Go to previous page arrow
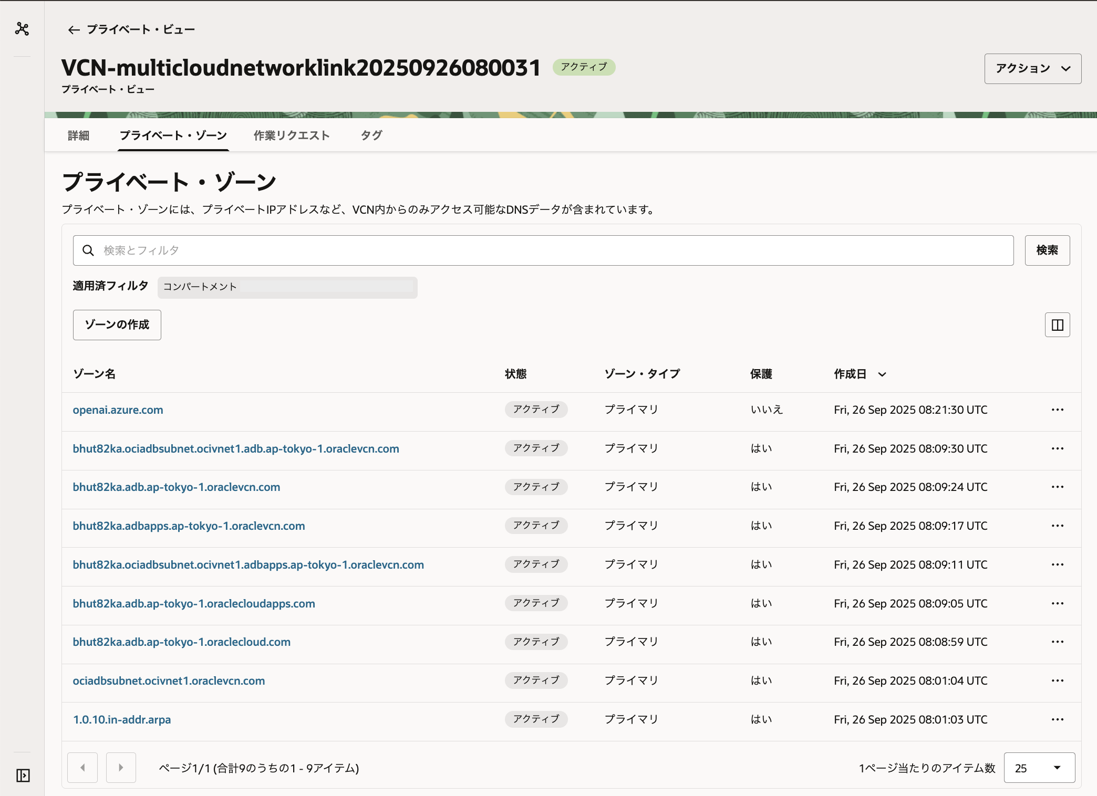Screen dimensions: 1097x796 pos(82,768)
